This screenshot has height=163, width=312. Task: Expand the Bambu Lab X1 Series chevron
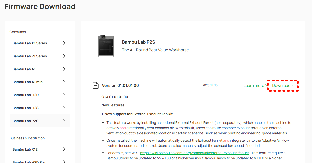(x=64, y=43)
